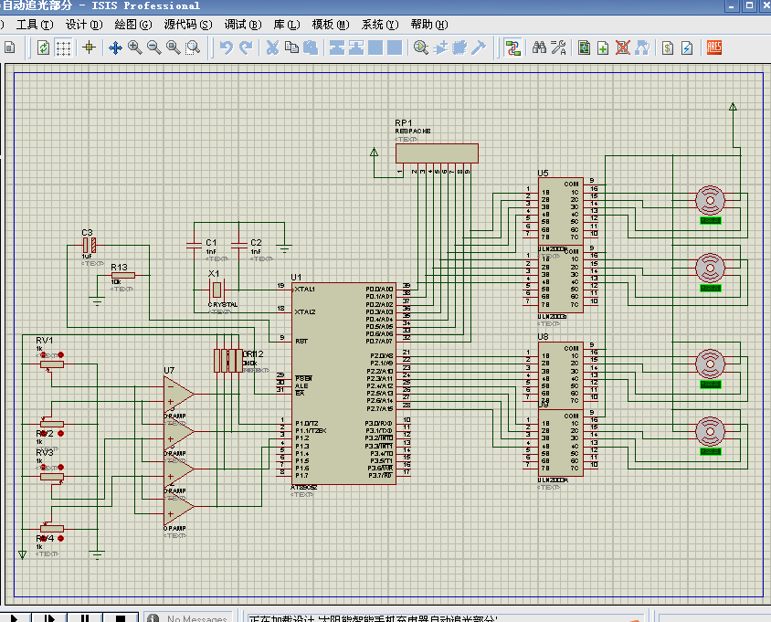Select the AT89C52 microcontroller U1 component
Viewport: 771px width, 622px height.
(x=342, y=384)
